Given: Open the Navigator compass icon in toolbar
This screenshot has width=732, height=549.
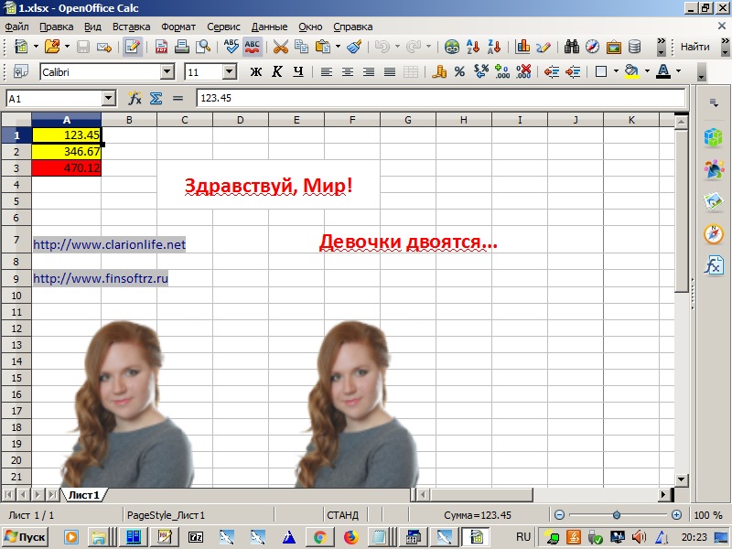Looking at the screenshot, I should click(x=592, y=47).
